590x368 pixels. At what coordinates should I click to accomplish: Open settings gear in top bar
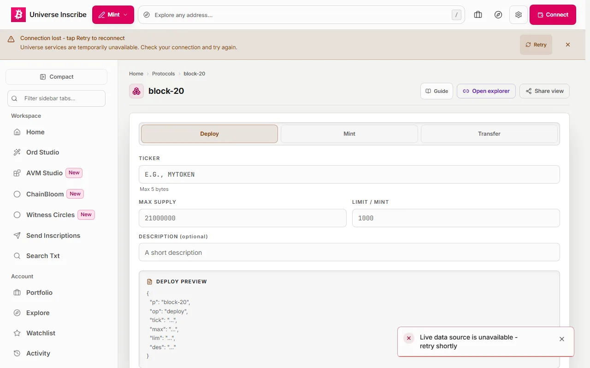click(x=519, y=15)
